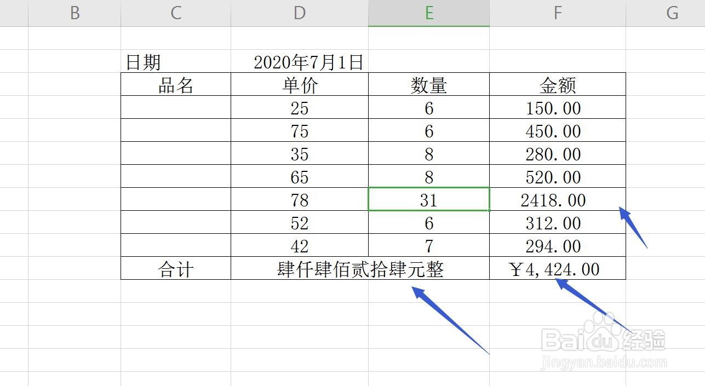The height and width of the screenshot is (386, 705).
Task: Select the cell showing ￥4,424.00
Action: (557, 268)
